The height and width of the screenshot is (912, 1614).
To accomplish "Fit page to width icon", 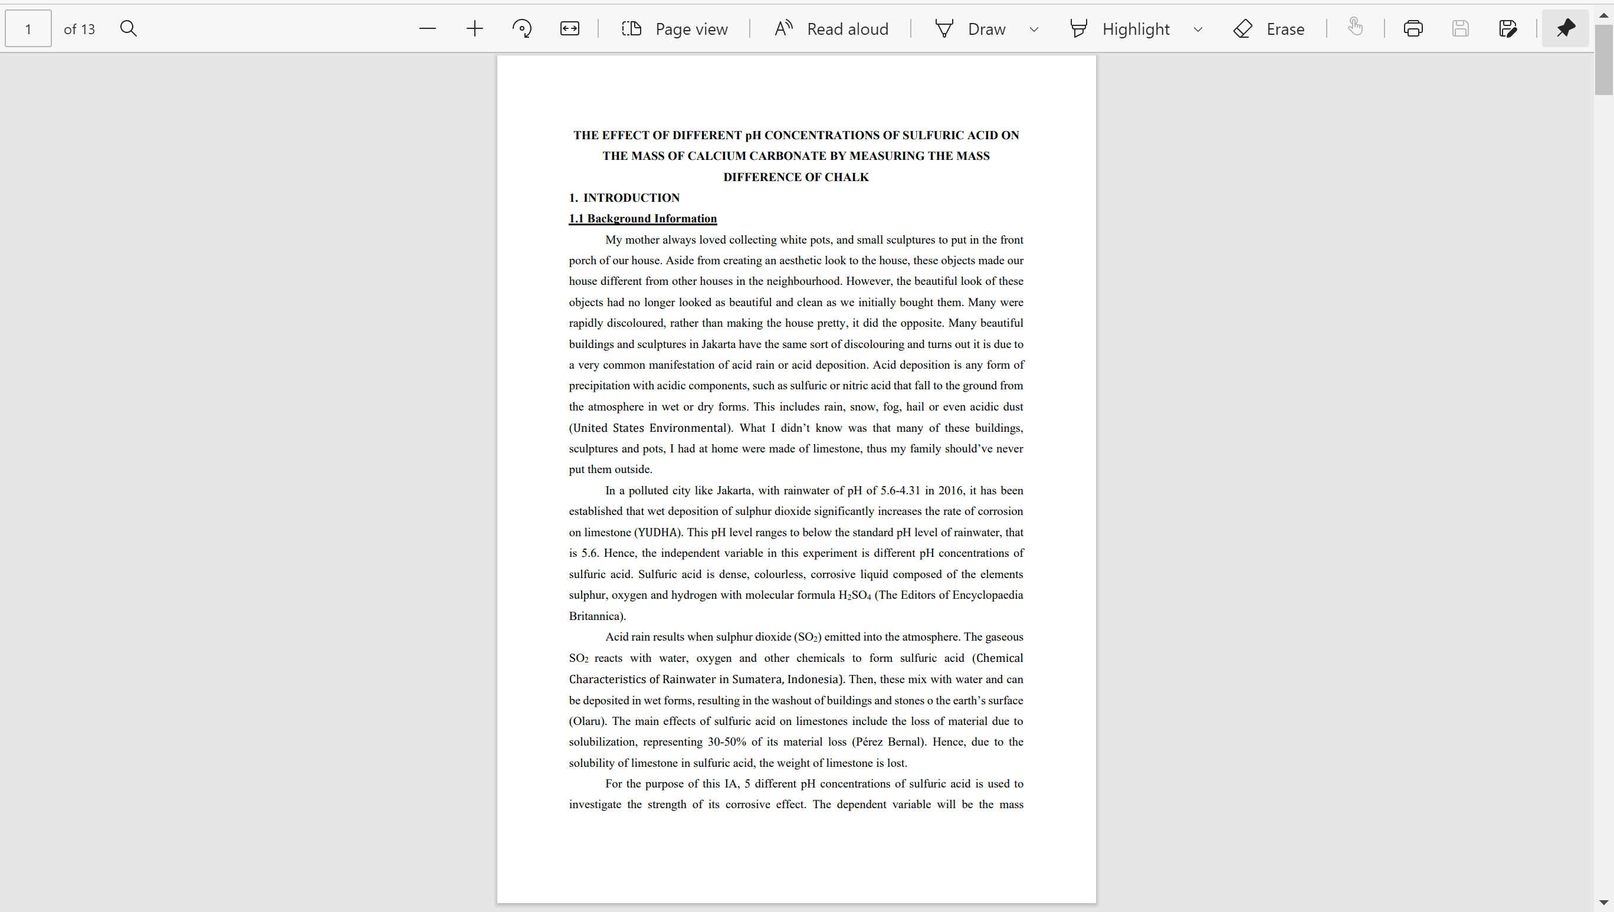I will (x=569, y=29).
